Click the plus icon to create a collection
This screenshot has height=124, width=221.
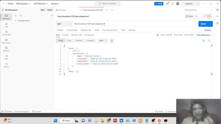(16, 16)
